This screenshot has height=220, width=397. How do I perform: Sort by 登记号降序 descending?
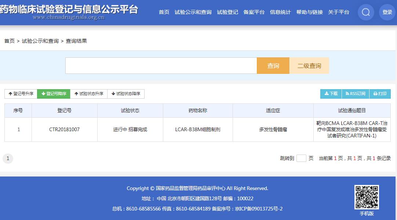coord(54,94)
